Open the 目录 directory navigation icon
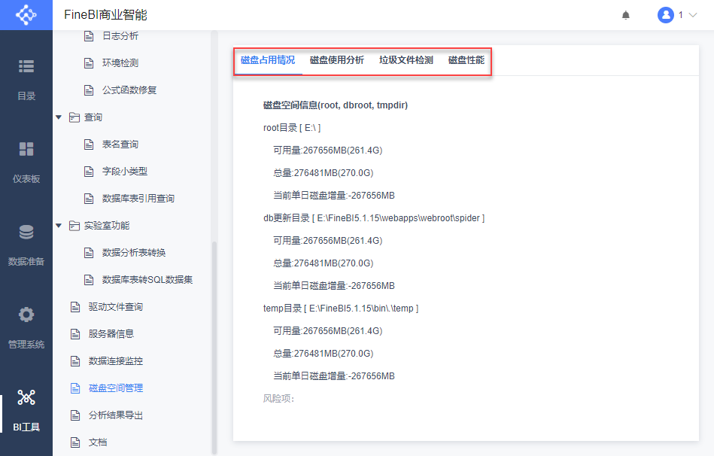The width and height of the screenshot is (714, 456). (x=26, y=66)
